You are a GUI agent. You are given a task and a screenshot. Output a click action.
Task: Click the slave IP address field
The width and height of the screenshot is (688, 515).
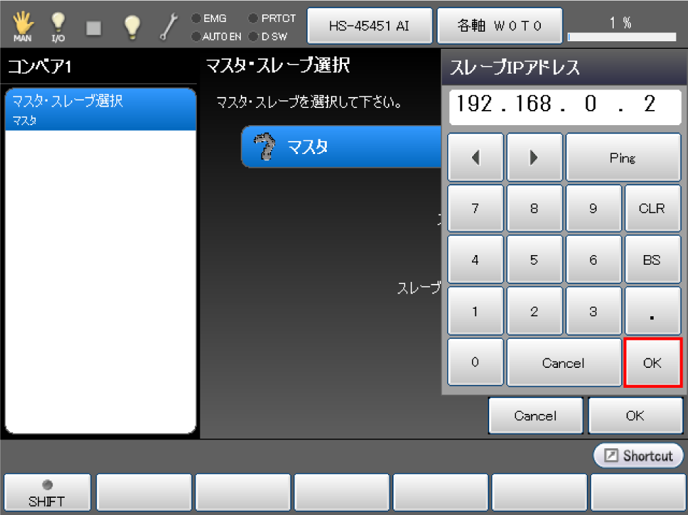point(564,105)
